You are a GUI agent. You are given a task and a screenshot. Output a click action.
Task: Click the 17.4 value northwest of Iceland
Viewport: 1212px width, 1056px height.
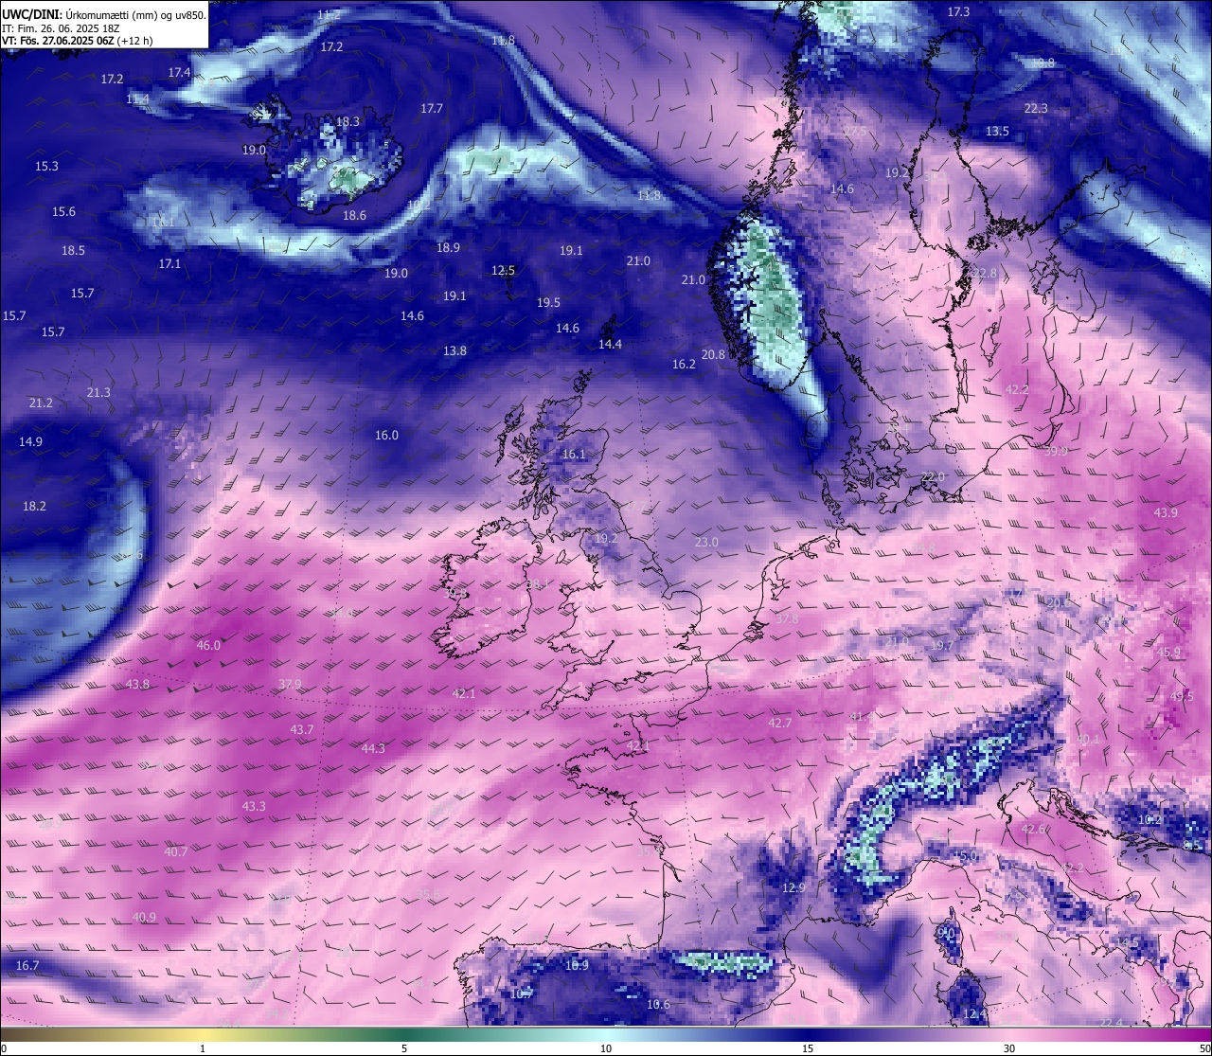179,72
